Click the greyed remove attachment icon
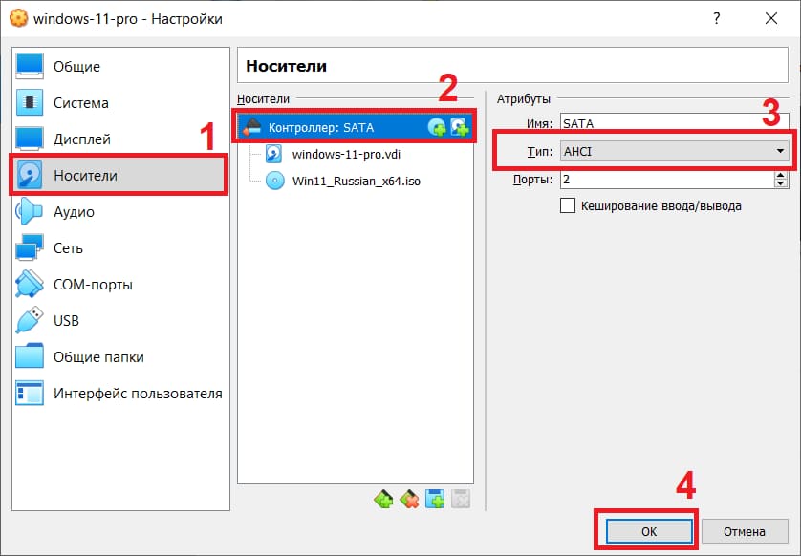Screen dimensions: 801x556 click(461, 499)
